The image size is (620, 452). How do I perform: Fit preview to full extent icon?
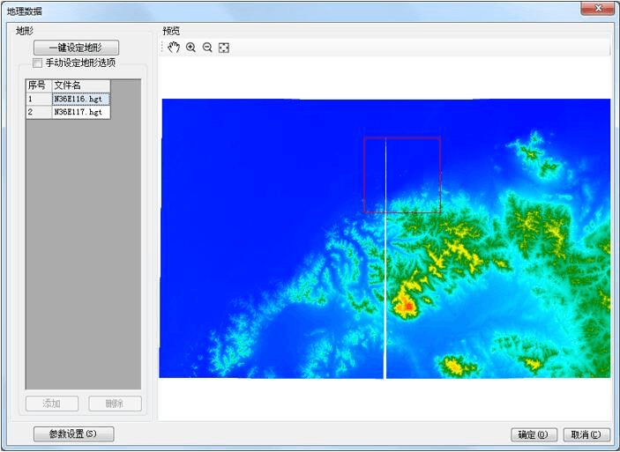point(224,47)
